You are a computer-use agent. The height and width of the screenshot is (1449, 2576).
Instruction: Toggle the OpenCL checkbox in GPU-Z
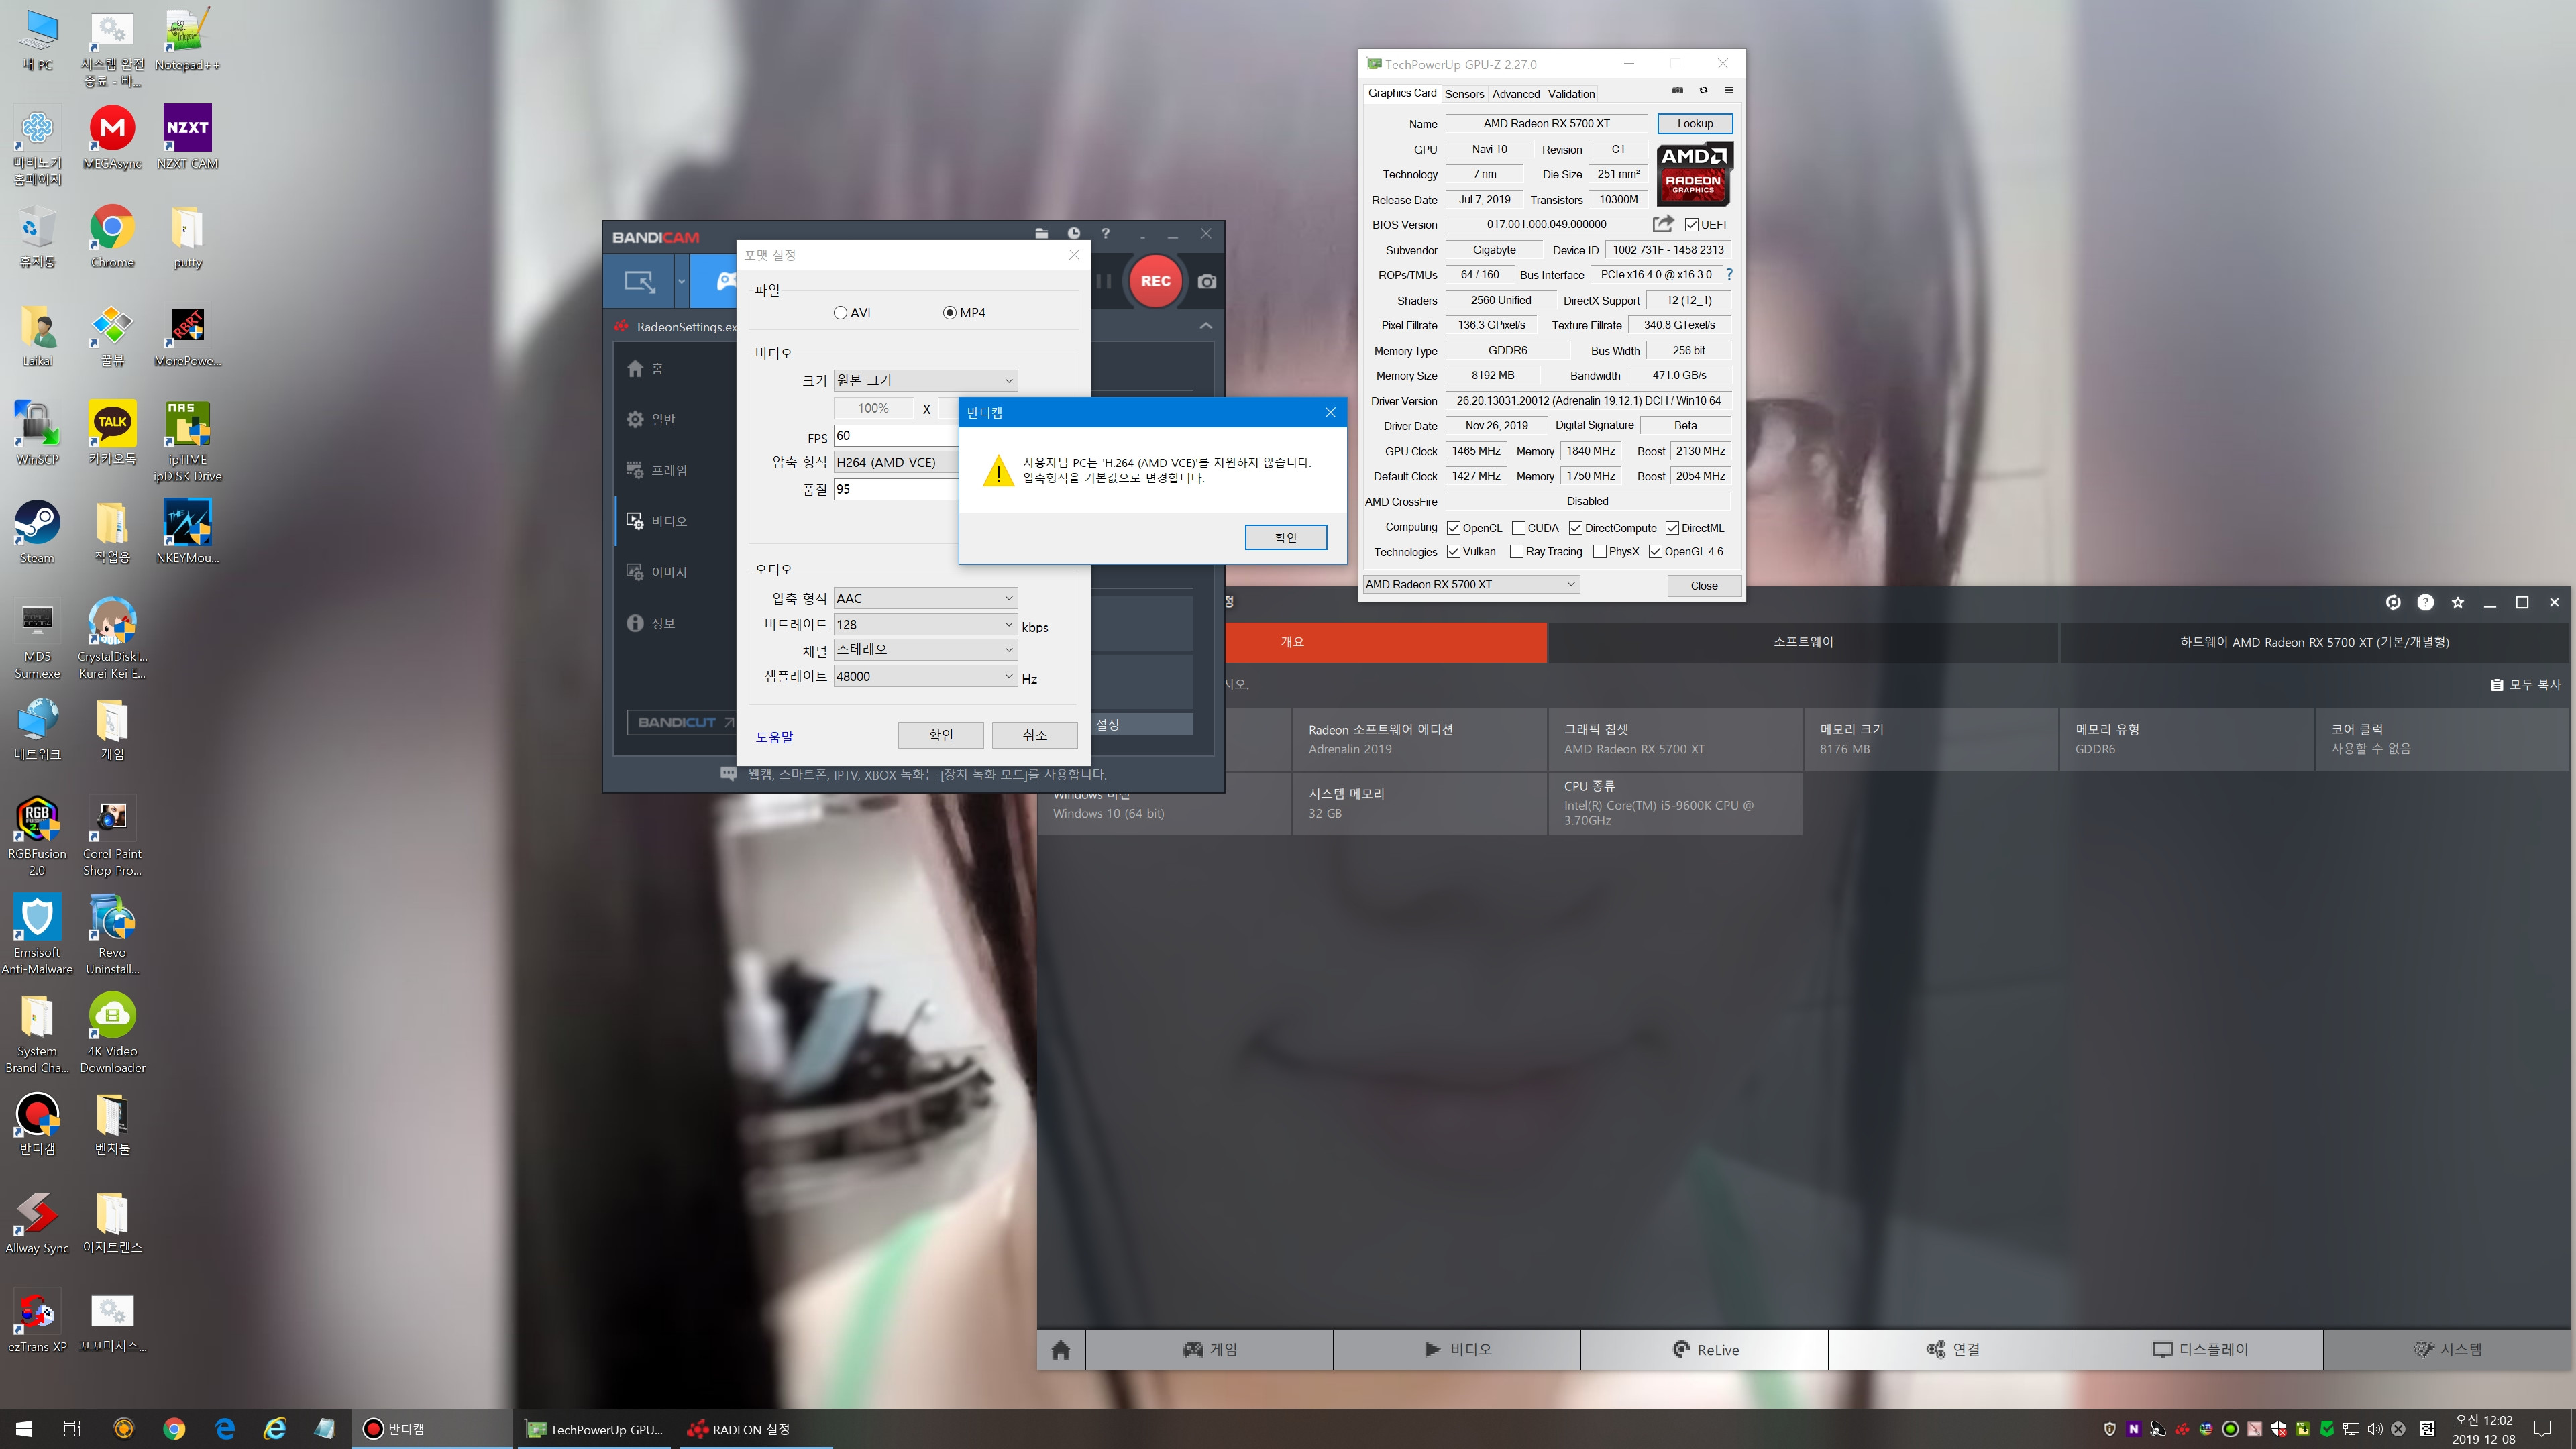pos(1454,528)
